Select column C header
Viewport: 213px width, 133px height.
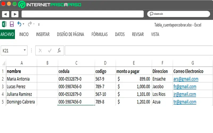click(x=76, y=63)
